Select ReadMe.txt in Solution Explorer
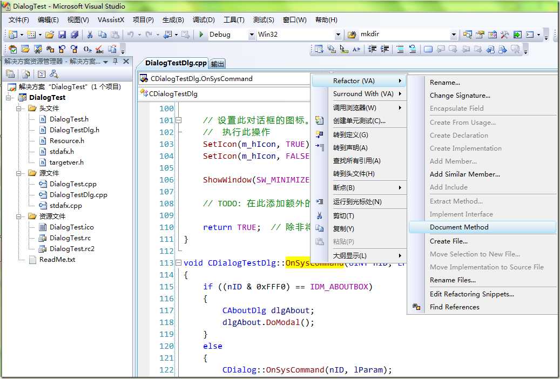This screenshot has width=560, height=379. pyautogui.click(x=57, y=260)
